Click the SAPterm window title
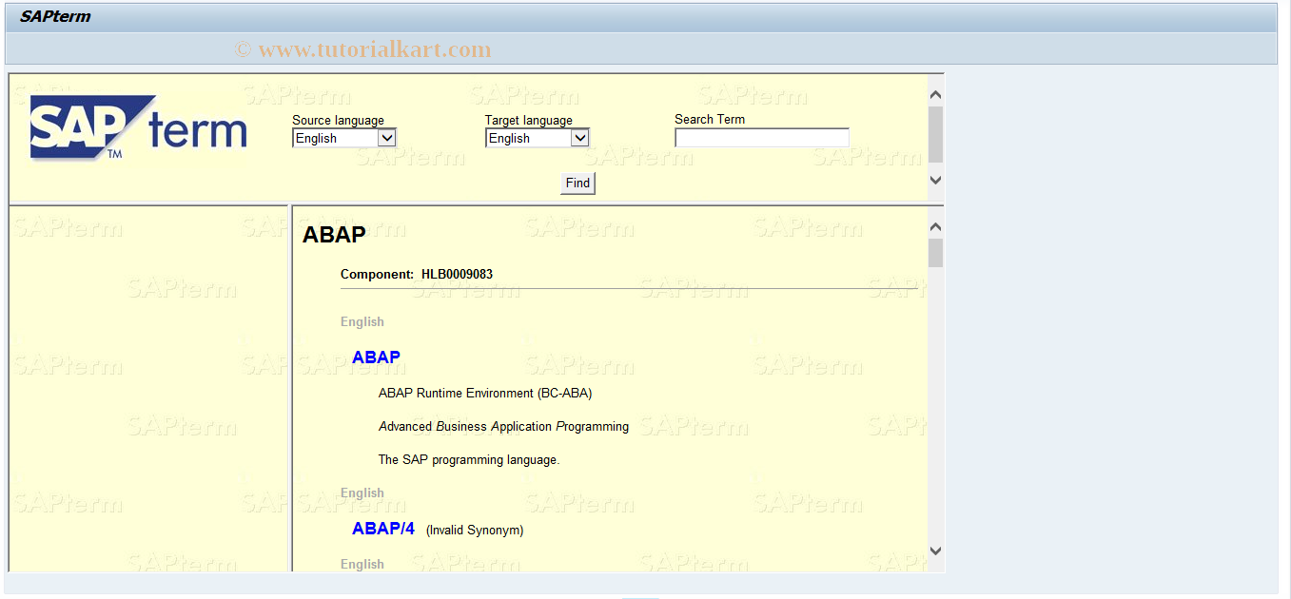The height and width of the screenshot is (599, 1291). point(55,16)
